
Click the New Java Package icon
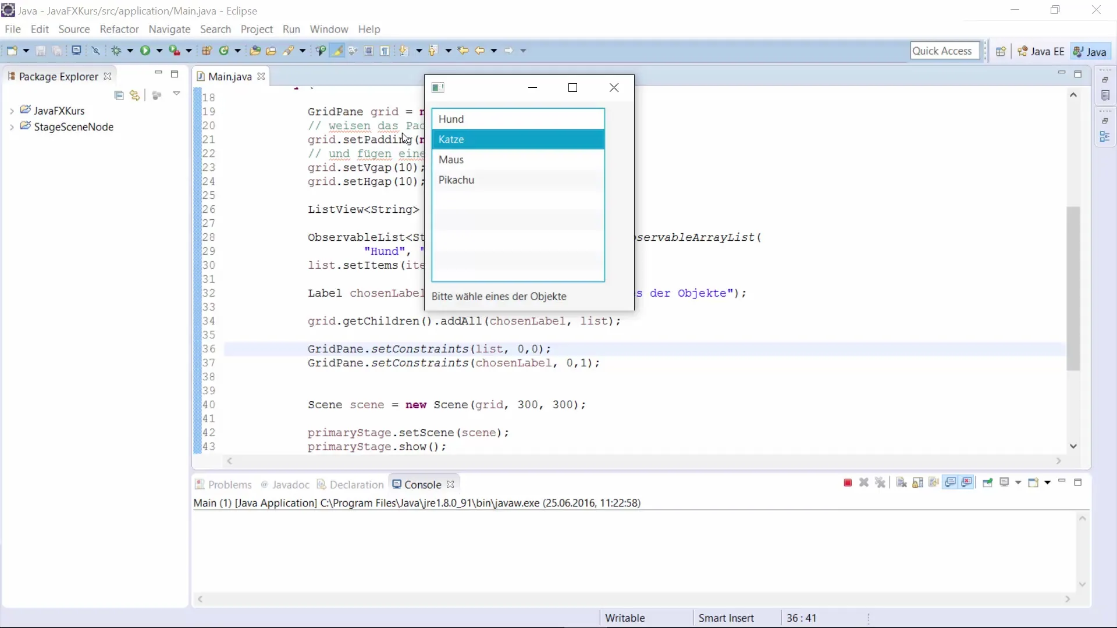click(x=207, y=51)
